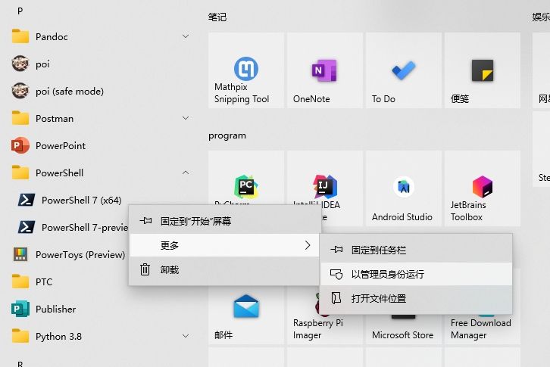This screenshot has width=550, height=367.
Task: Select 打开文件位置 in submenu
Action: pyautogui.click(x=416, y=298)
